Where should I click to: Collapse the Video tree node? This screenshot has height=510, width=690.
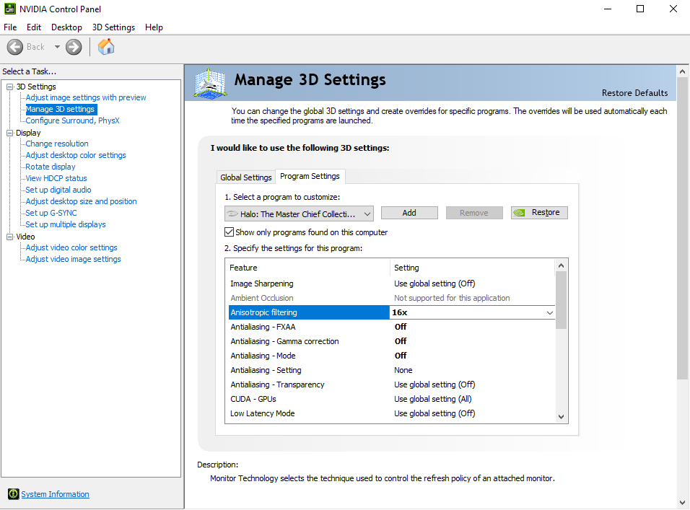[x=9, y=237]
